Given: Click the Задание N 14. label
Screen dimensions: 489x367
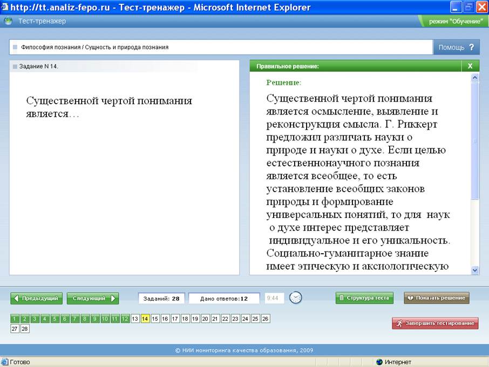Looking at the screenshot, I should (x=38, y=66).
